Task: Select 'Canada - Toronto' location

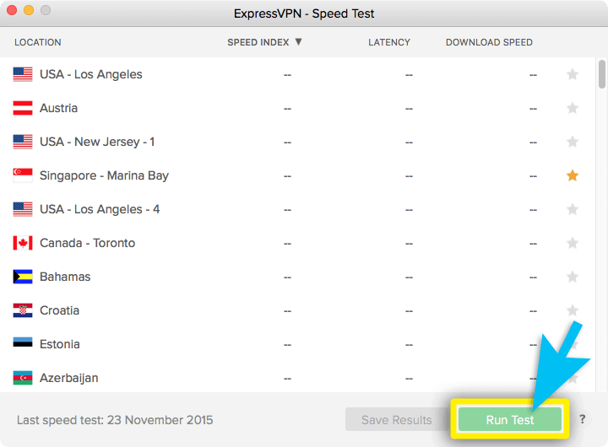Action: point(87,243)
